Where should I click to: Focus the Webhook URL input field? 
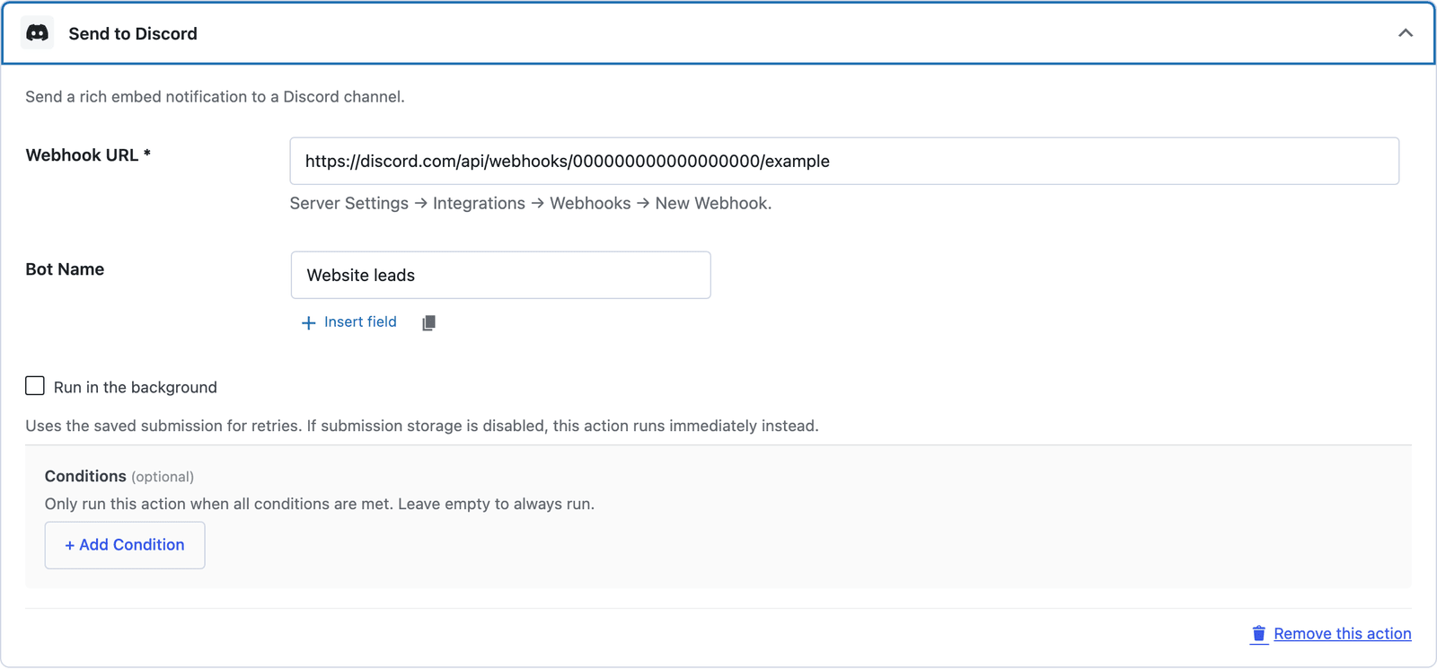click(844, 161)
